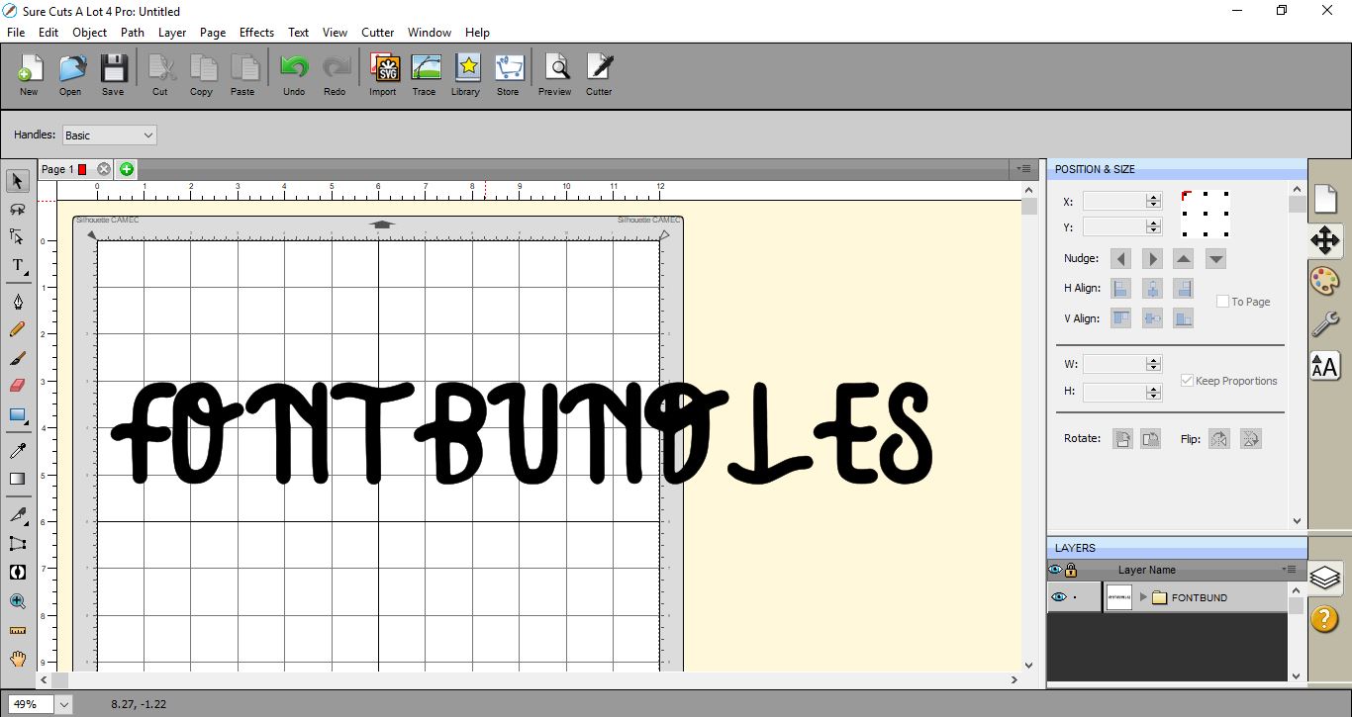Screen dimensions: 1352x717
Task: Hide the FONTBUND layer with eye icon
Action: pos(1059,597)
